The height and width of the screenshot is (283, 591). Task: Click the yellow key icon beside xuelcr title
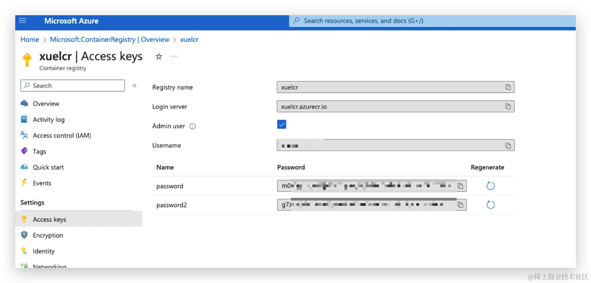tap(27, 60)
